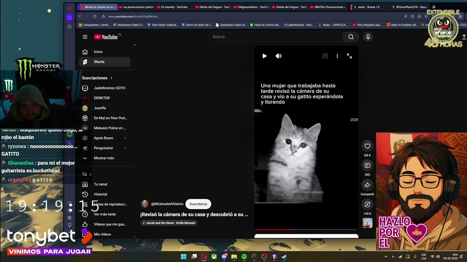Open Jaidefinichon GOTH subscription
Image resolution: width=467 pixels, height=262 pixels.
[x=104, y=88]
